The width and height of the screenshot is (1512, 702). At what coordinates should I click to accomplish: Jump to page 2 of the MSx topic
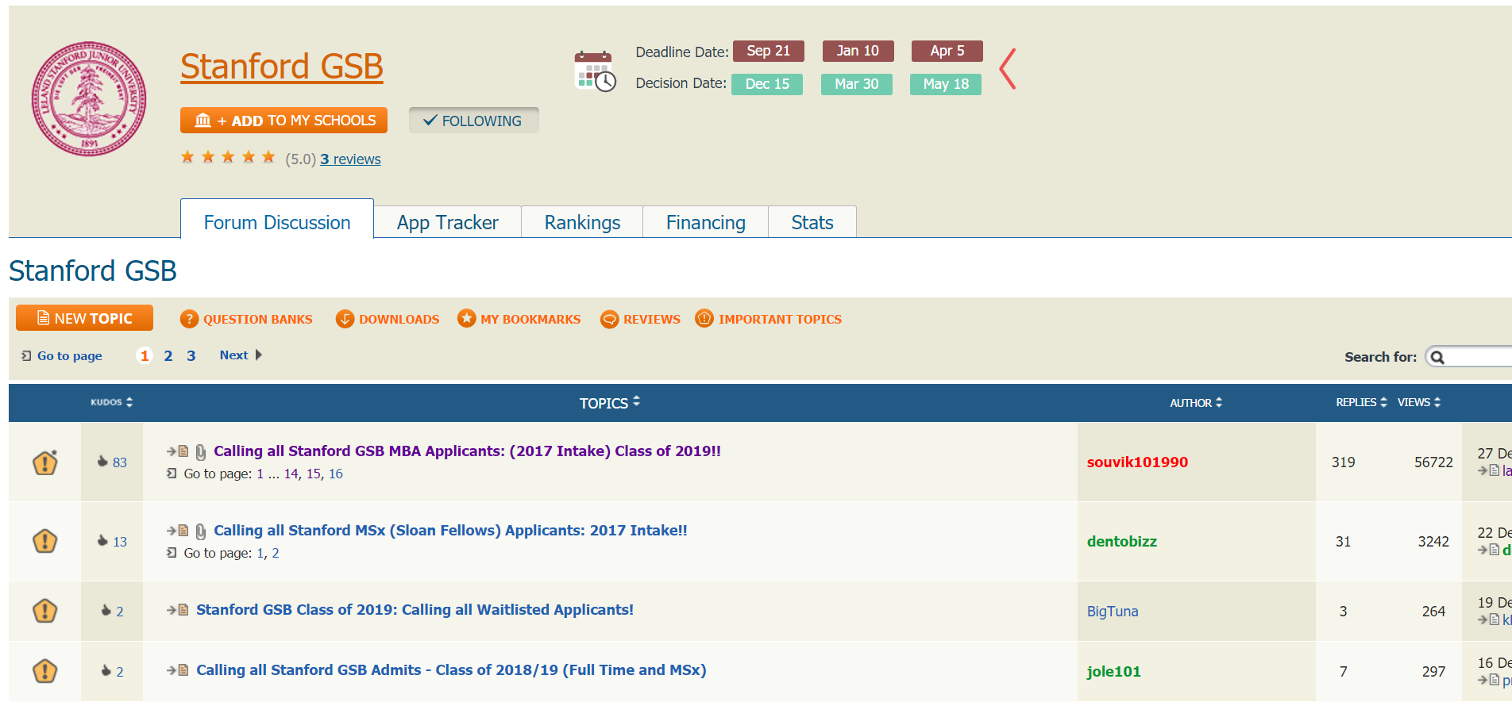[x=276, y=553]
